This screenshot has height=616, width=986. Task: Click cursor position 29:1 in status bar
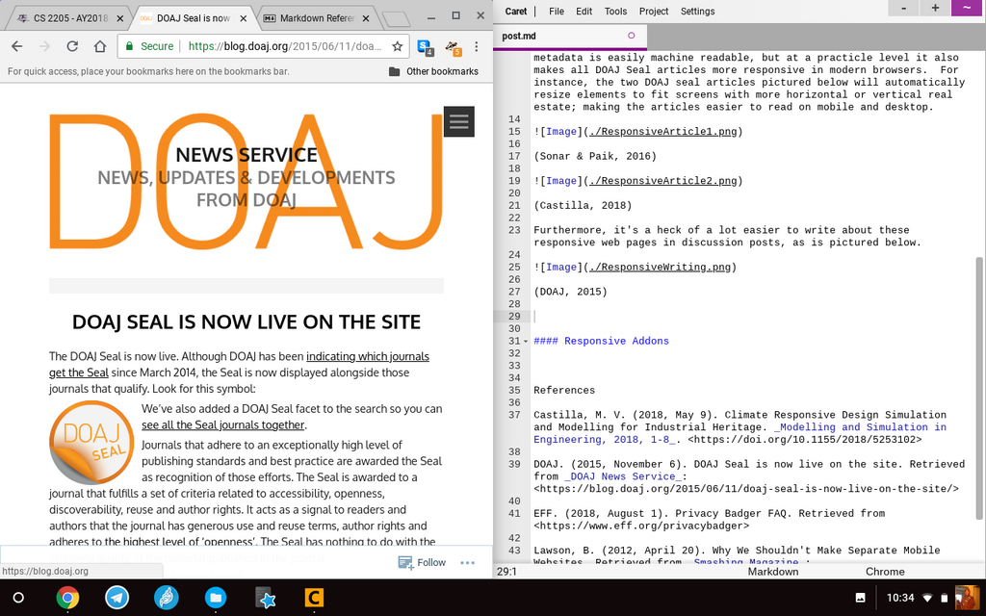[x=506, y=572]
